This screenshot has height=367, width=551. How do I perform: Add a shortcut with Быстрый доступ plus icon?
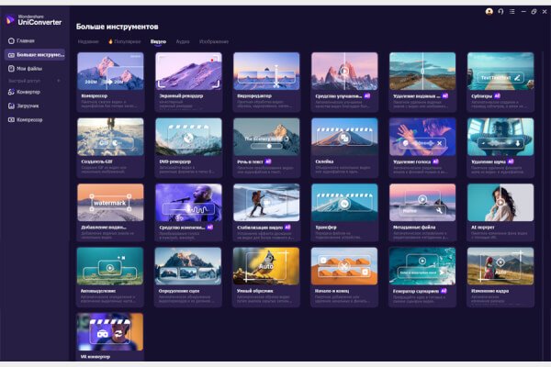click(59, 81)
